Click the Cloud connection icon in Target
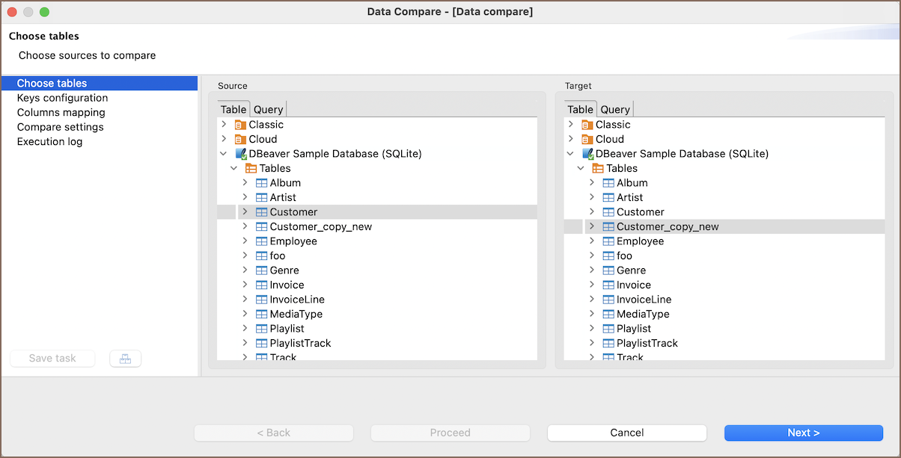This screenshot has height=458, width=901. click(587, 139)
